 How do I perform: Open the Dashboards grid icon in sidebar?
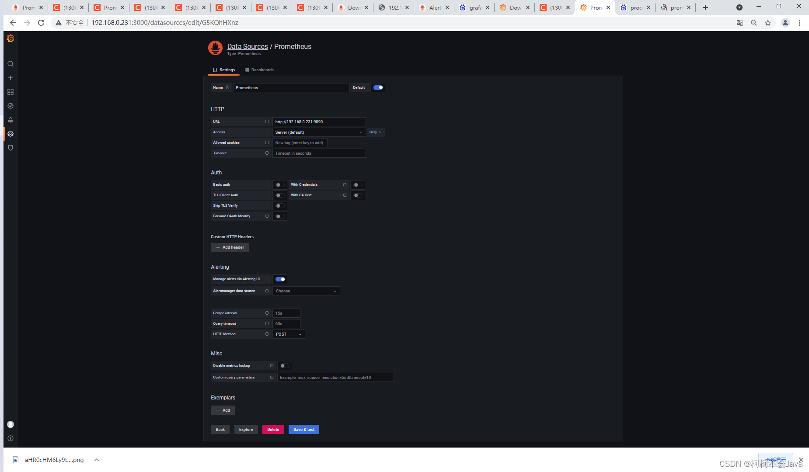[x=10, y=92]
